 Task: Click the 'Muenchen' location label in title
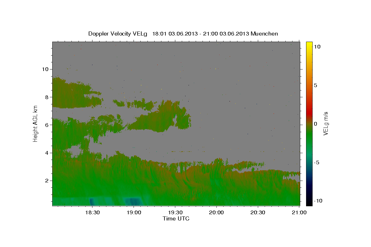point(264,34)
